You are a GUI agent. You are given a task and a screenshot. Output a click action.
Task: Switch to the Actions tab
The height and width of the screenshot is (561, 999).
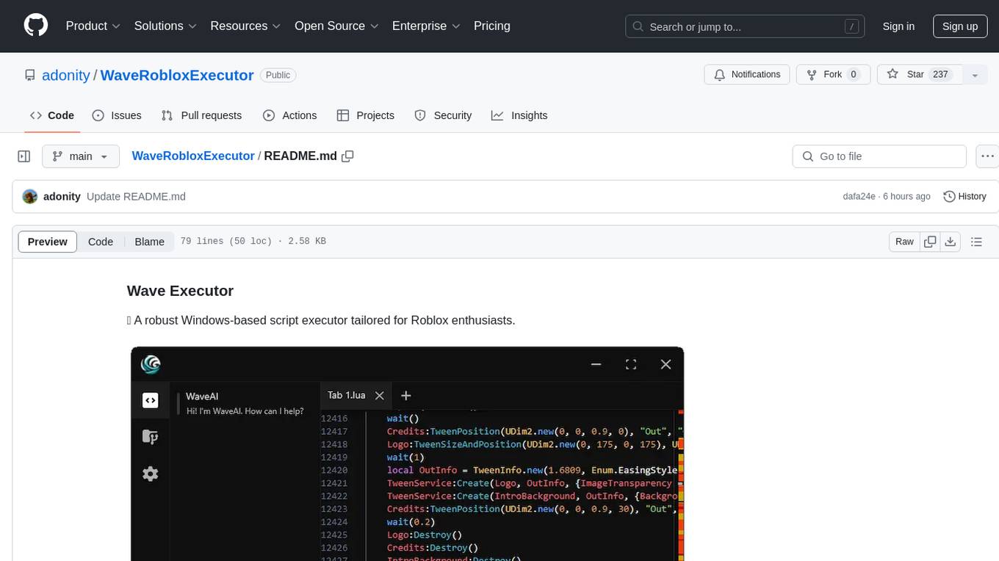[290, 115]
